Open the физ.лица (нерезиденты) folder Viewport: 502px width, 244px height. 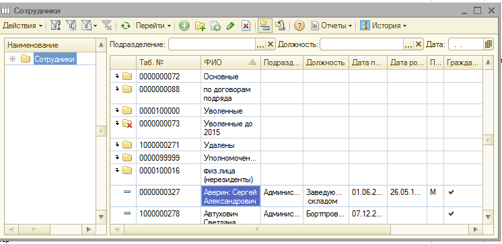pos(127,171)
